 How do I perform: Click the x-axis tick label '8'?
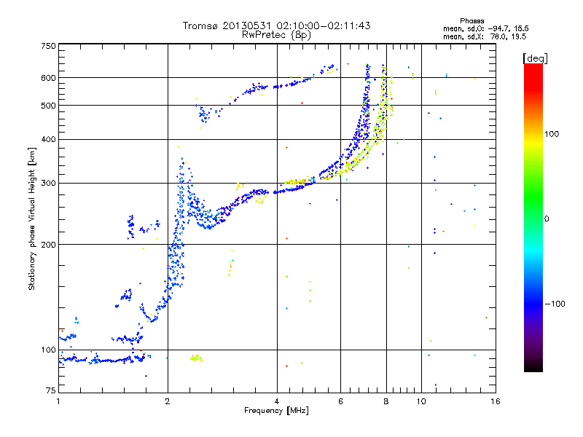386,401
